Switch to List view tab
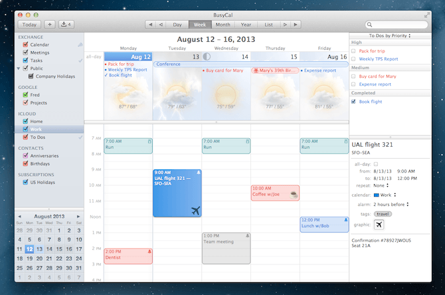Image resolution: width=445 pixels, height=295 pixels. 268,25
